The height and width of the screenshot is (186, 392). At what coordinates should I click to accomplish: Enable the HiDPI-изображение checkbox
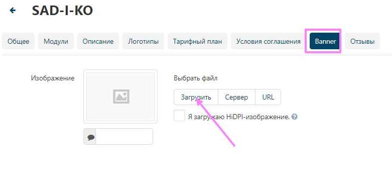pyautogui.click(x=180, y=116)
